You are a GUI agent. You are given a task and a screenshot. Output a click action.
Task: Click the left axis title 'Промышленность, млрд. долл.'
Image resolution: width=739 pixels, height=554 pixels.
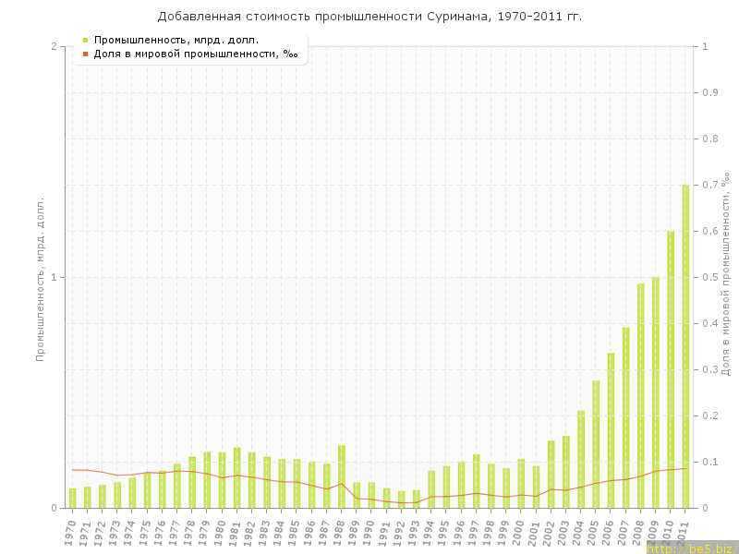41,277
